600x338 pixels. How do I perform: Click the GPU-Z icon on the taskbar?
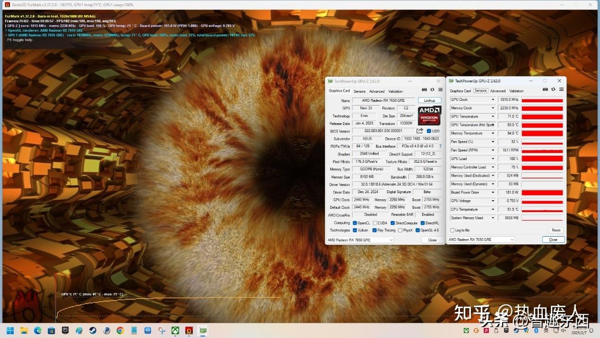tap(203, 330)
